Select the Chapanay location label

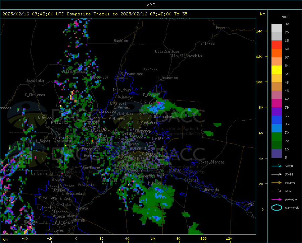(143, 131)
